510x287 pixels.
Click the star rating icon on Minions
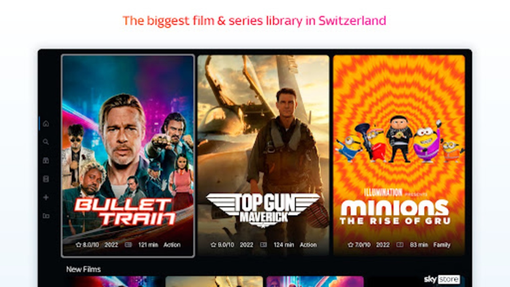[350, 245]
